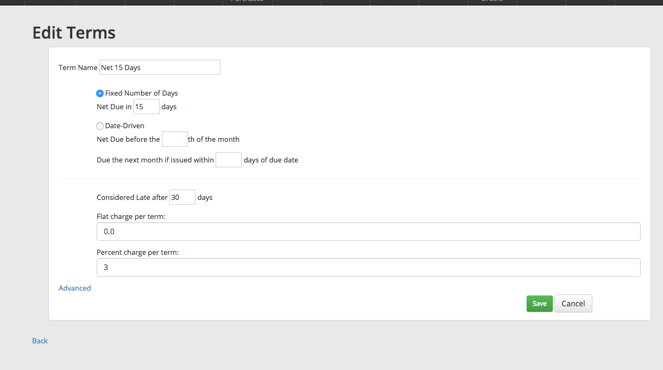Click the Percent charge per term label

click(137, 252)
